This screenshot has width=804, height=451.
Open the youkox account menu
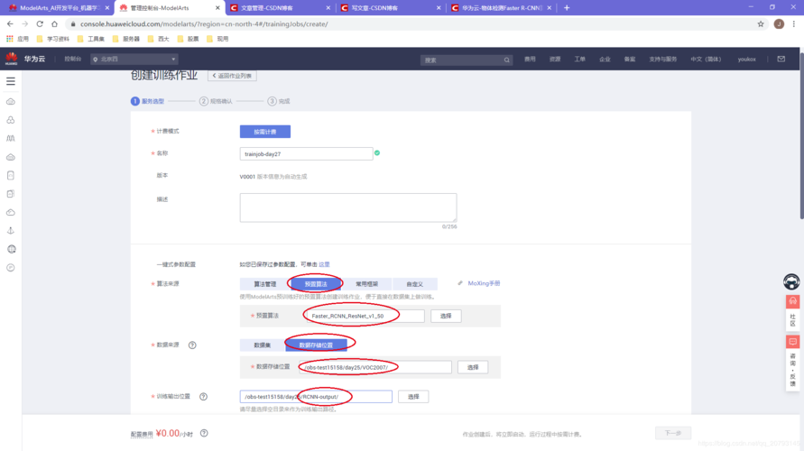tap(746, 59)
